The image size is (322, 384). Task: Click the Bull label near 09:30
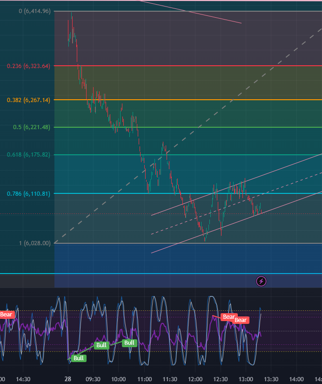101,345
